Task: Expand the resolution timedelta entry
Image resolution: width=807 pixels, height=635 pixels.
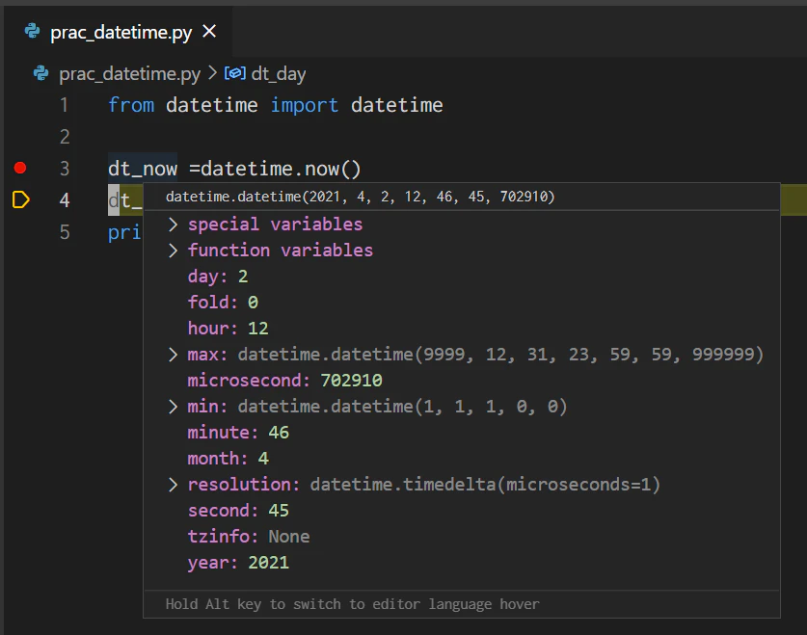Action: click(x=173, y=485)
